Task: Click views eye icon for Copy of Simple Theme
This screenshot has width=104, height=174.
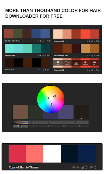Action: point(74,167)
